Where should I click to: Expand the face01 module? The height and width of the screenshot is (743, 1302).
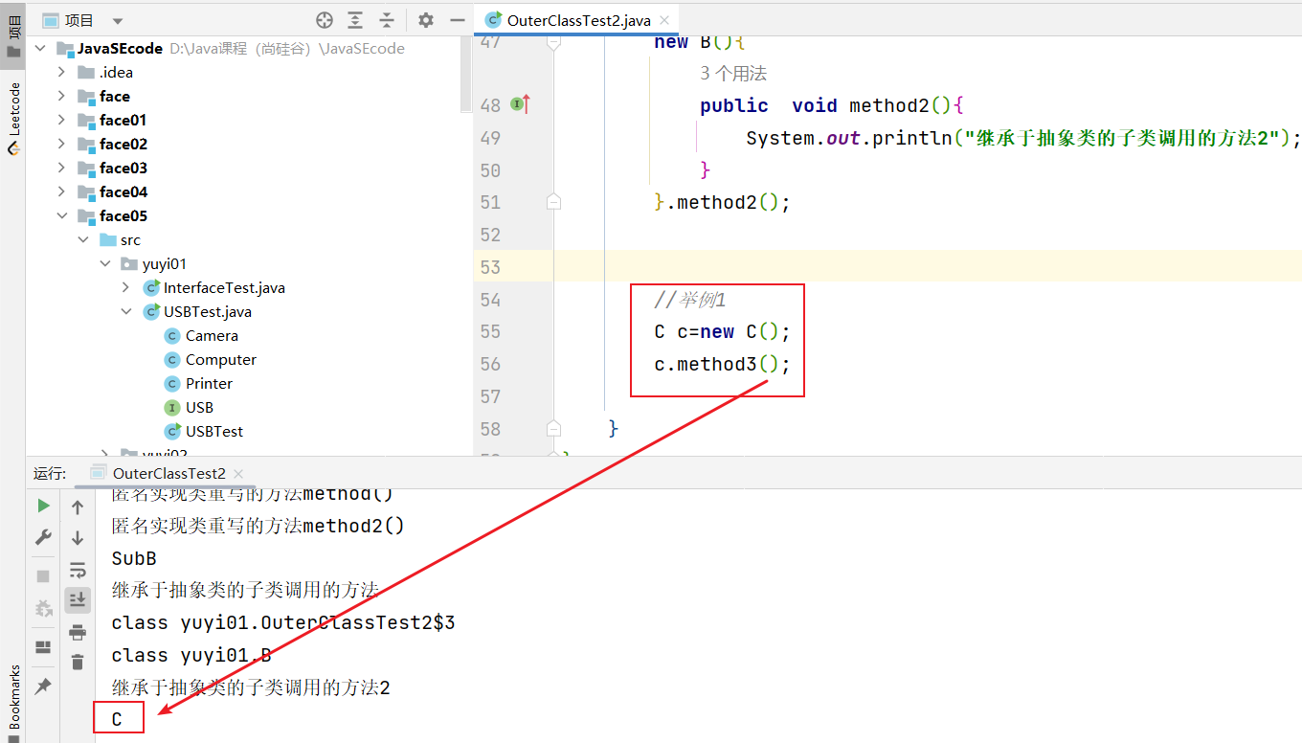click(x=61, y=120)
